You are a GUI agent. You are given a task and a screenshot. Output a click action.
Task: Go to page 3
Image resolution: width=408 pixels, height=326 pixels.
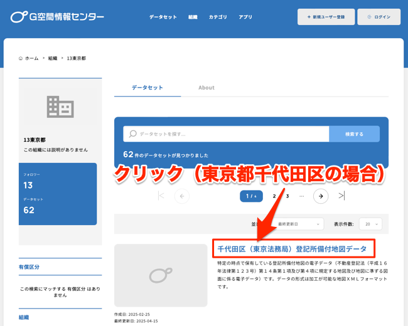(287, 196)
